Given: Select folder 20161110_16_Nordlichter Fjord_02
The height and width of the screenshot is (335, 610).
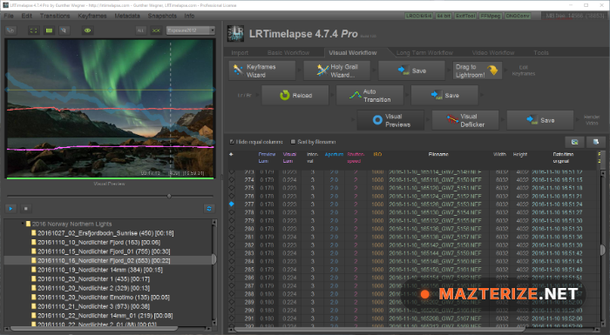Looking at the screenshot, I should [x=101, y=260].
